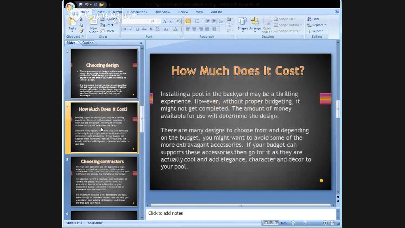Viewport: 405px width, 228px height.
Task: Copy the selection
Action: click(81, 25)
